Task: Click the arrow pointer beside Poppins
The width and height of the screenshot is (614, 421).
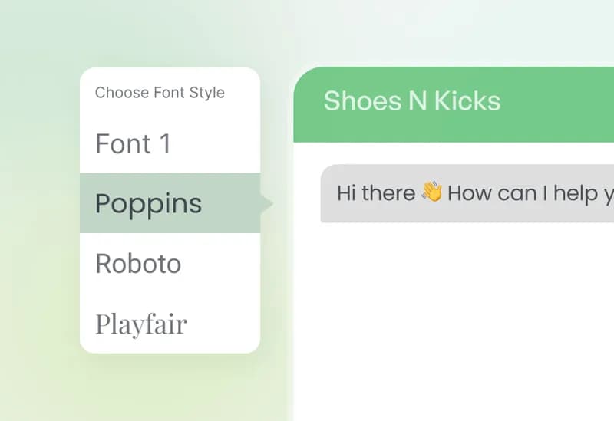Action: [x=267, y=203]
